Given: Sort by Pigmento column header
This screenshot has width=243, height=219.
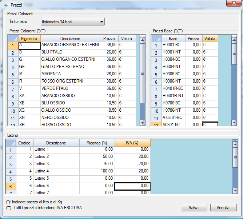Looking at the screenshot, I should tap(29, 39).
